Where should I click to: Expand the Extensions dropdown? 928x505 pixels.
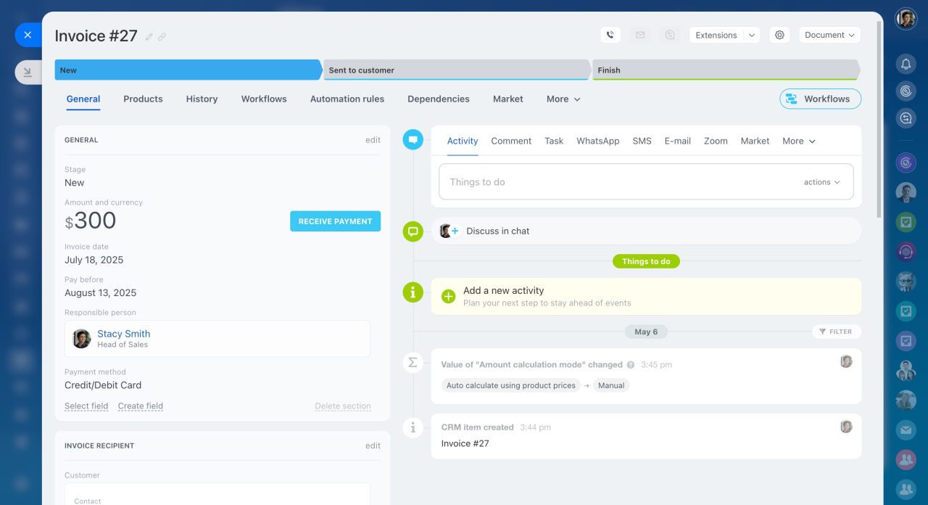724,35
